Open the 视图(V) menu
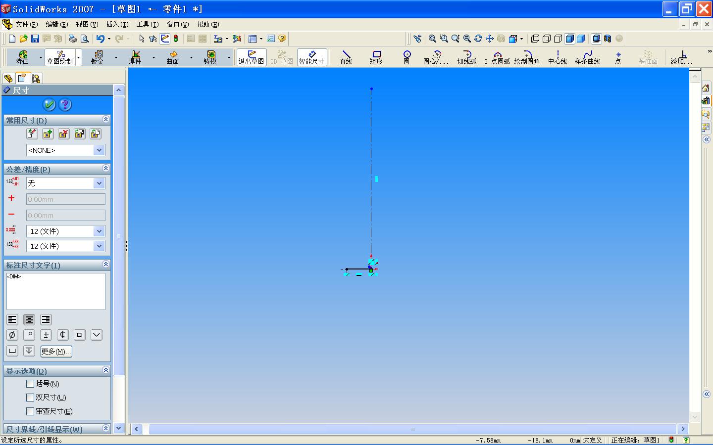This screenshot has width=713, height=445. pos(87,24)
